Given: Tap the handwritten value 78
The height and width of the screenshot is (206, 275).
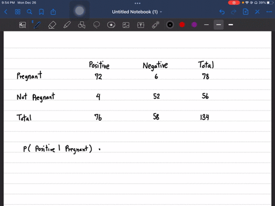Looking at the screenshot, I should [206, 77].
